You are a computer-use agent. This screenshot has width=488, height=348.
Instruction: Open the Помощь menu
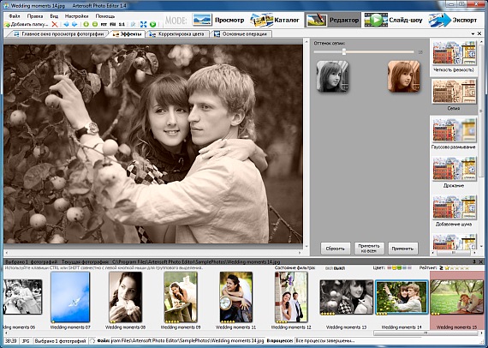tap(105, 16)
